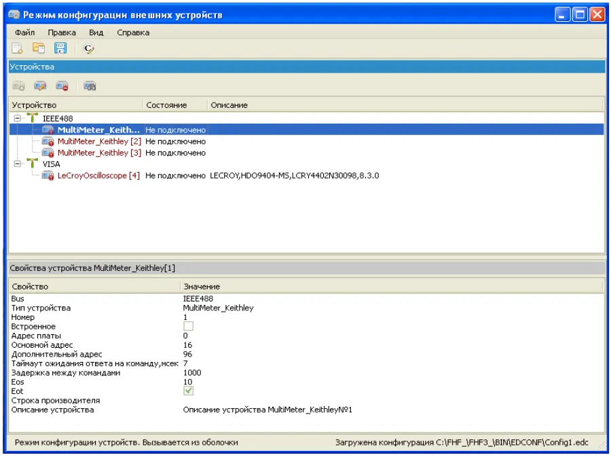The width and height of the screenshot is (611, 457).
Task: Click the VISA bus tree icon
Action: pyautogui.click(x=33, y=163)
